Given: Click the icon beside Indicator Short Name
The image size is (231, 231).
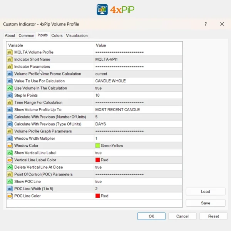Looking at the screenshot, I should [10, 59].
